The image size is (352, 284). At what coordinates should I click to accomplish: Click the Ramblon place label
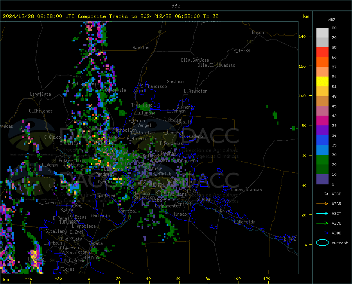tap(141, 48)
